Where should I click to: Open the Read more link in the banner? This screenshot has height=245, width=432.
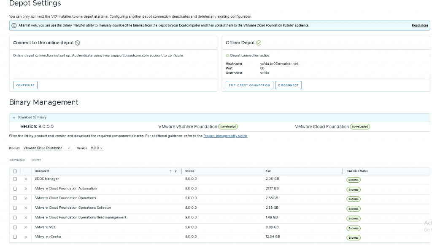point(420,26)
